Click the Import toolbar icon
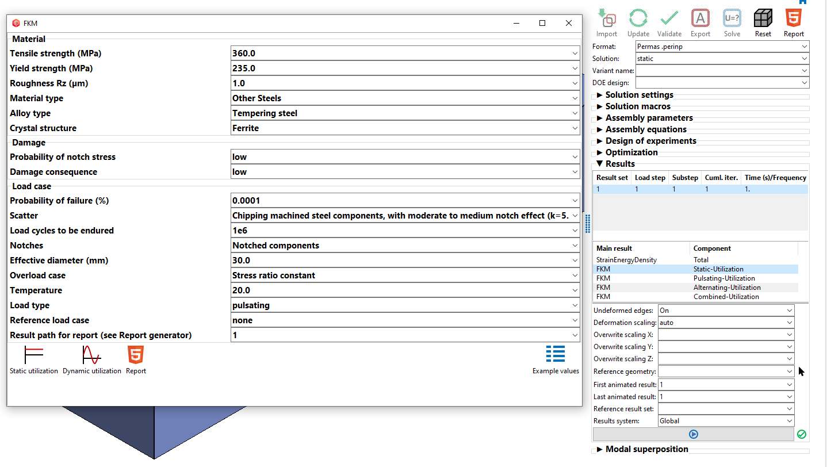Viewport: 827px width, 467px height. [607, 18]
